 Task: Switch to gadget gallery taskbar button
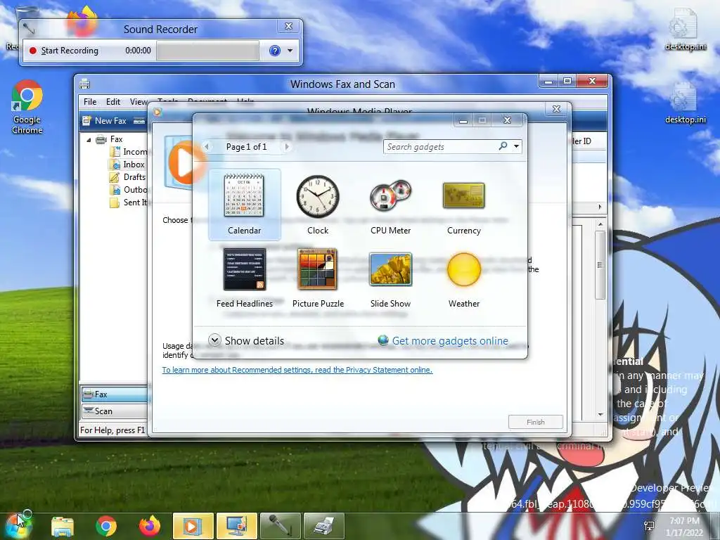[236, 526]
